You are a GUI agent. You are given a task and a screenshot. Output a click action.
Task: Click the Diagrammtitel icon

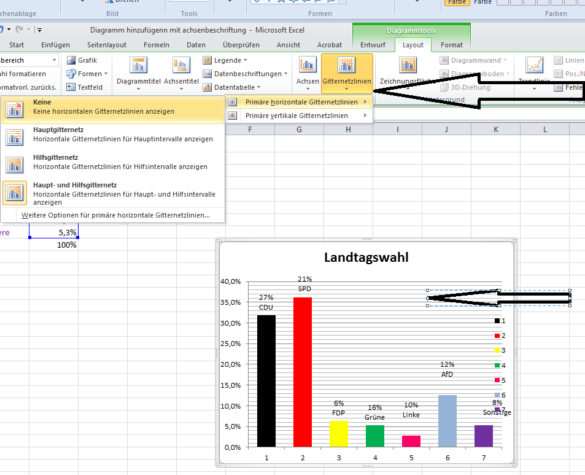tap(138, 66)
